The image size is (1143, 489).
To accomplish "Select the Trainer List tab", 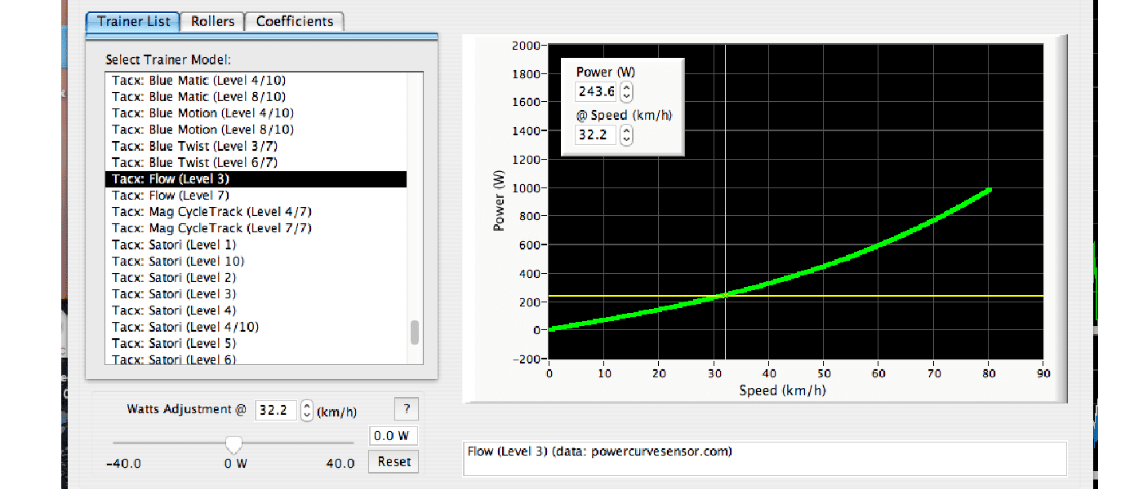I will coord(134,21).
